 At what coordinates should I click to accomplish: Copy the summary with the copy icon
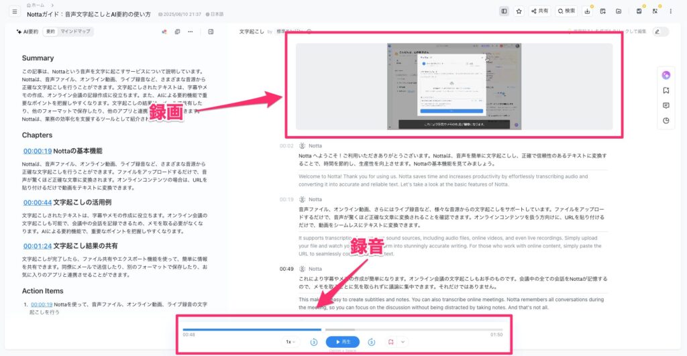(177, 32)
